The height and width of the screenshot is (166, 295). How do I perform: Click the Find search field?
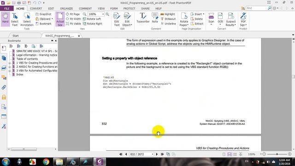point(257,8)
